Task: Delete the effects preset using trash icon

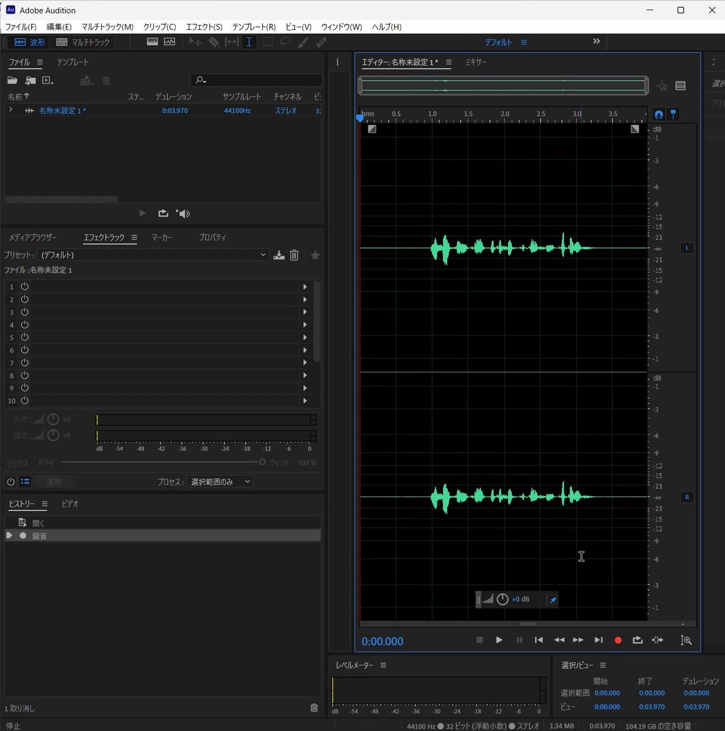Action: pos(294,255)
